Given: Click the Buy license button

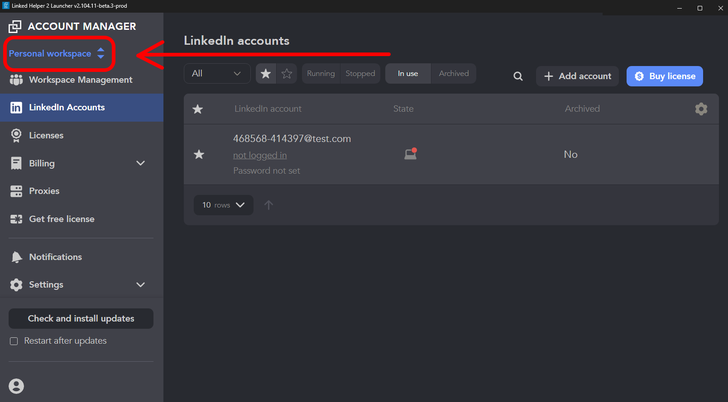Looking at the screenshot, I should (665, 76).
